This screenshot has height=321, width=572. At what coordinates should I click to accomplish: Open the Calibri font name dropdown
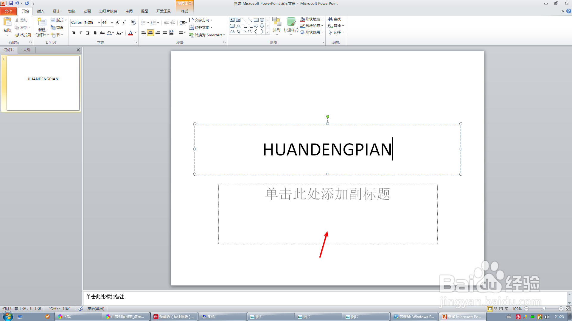tap(99, 23)
